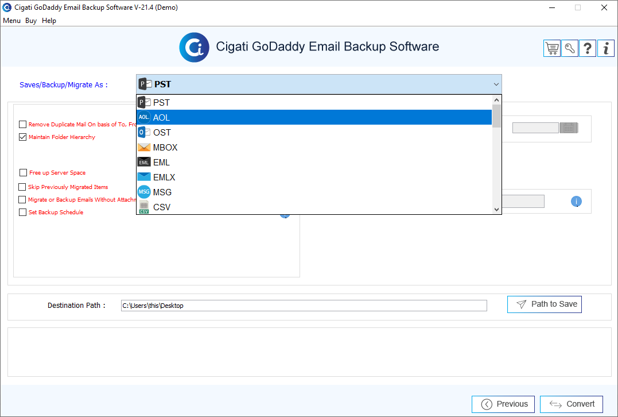Enable Remove Duplicate Mail checkbox
The width and height of the screenshot is (618, 417).
tap(22, 125)
